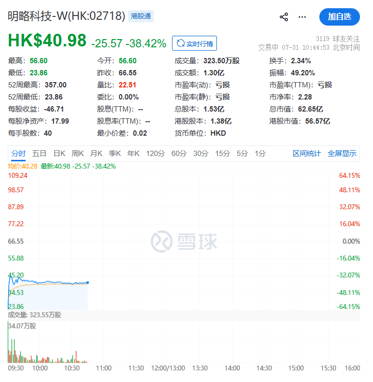Choose the 60分 interval tab
This screenshot has height=382, width=373.
(x=179, y=154)
